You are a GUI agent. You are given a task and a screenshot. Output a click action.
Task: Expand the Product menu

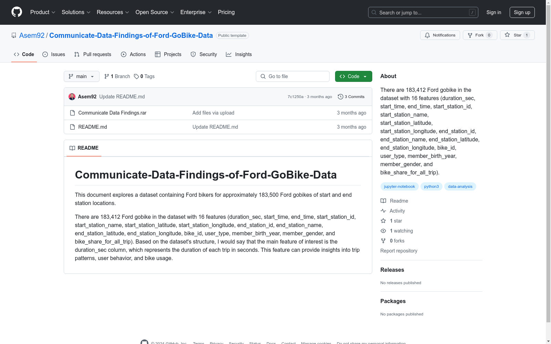pos(43,12)
